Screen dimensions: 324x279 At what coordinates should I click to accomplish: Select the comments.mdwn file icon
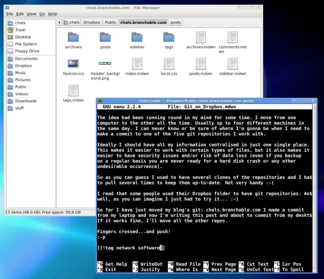pyautogui.click(x=233, y=37)
